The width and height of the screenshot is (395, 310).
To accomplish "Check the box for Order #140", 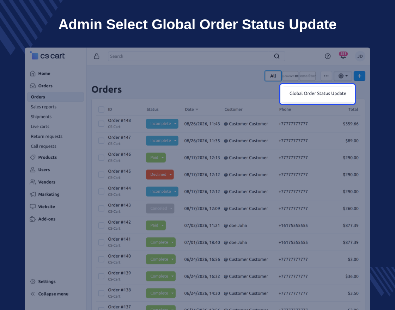I will click(x=101, y=259).
